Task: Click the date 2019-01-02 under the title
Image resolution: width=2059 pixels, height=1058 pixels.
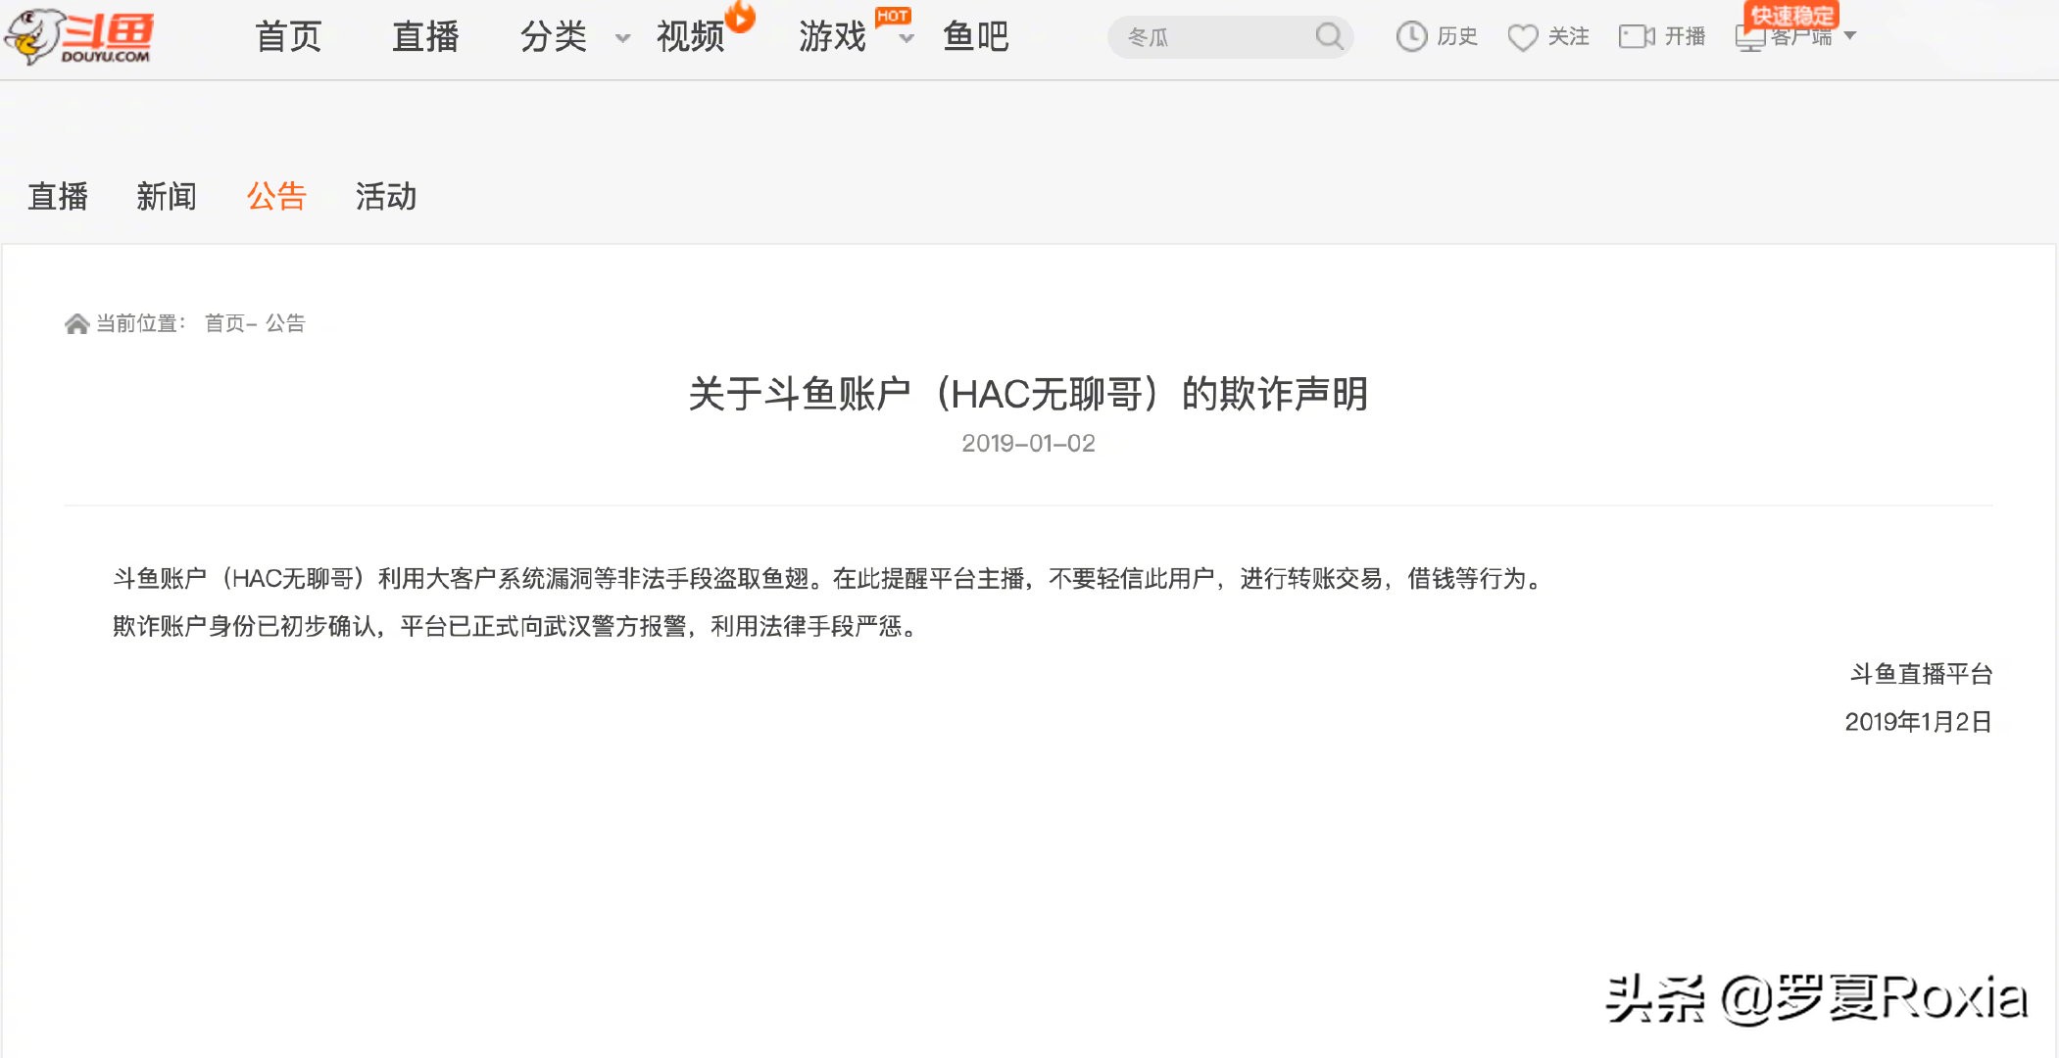Action: point(1028,444)
